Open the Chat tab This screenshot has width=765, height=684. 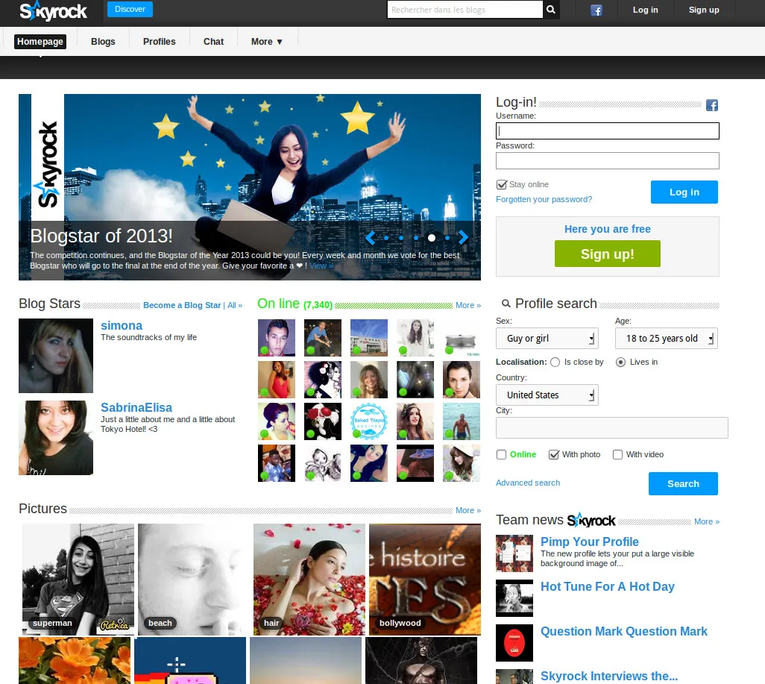(213, 42)
